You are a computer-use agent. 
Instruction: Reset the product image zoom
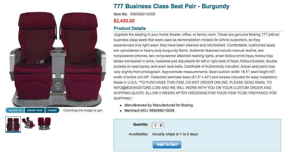pyautogui.click(x=52, y=110)
